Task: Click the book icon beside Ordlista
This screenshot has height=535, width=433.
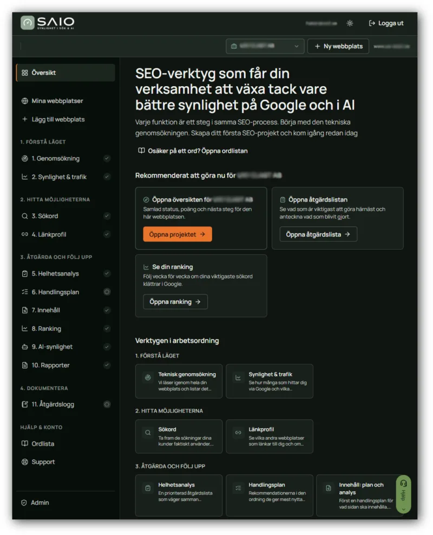Action: pos(24,443)
